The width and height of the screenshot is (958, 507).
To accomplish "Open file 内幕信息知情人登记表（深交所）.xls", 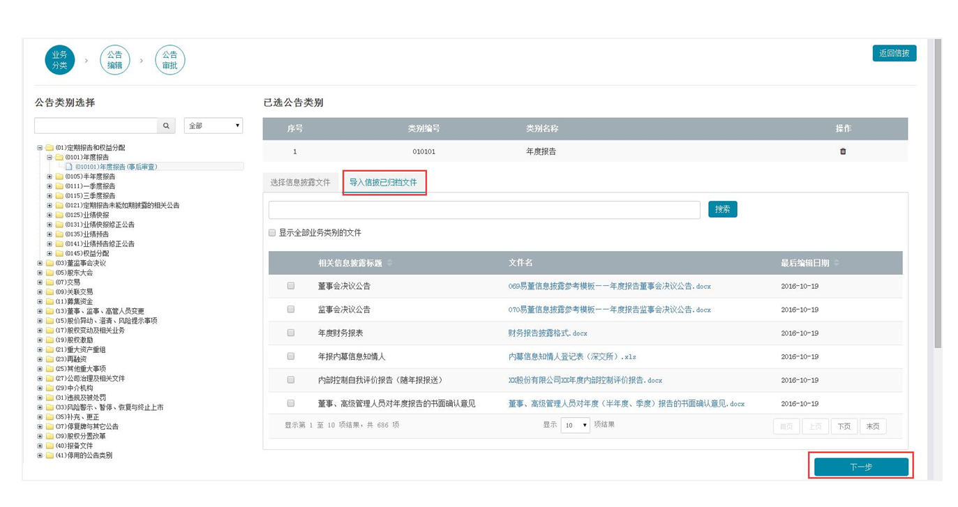I will (x=572, y=356).
